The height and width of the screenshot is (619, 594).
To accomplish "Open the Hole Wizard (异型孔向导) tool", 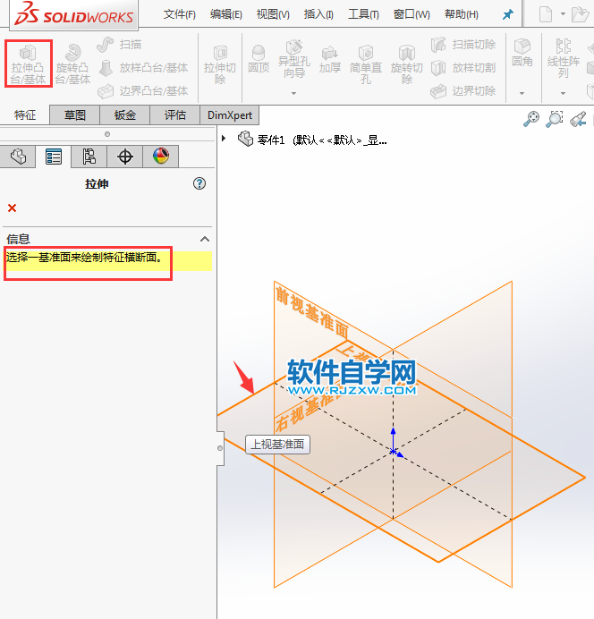I will click(x=294, y=59).
